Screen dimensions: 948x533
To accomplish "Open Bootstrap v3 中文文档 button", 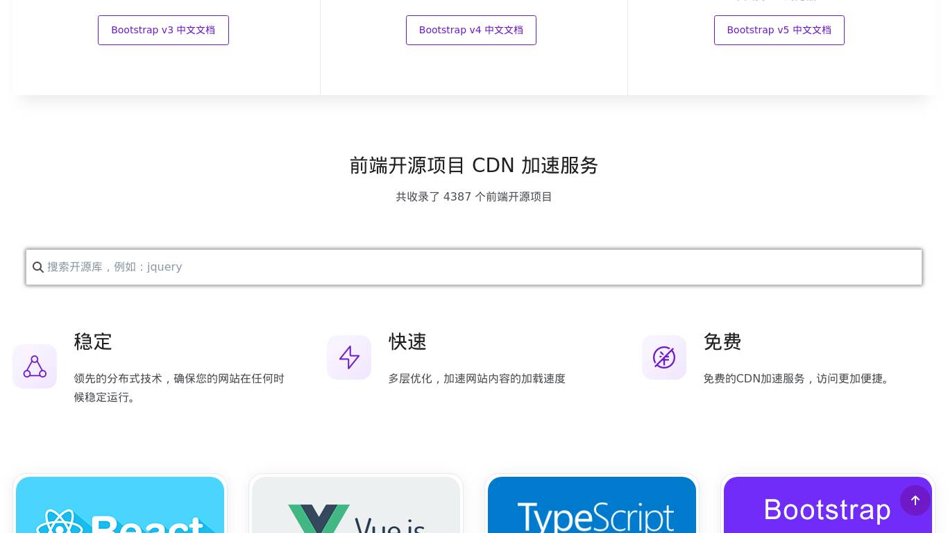I will (x=163, y=30).
